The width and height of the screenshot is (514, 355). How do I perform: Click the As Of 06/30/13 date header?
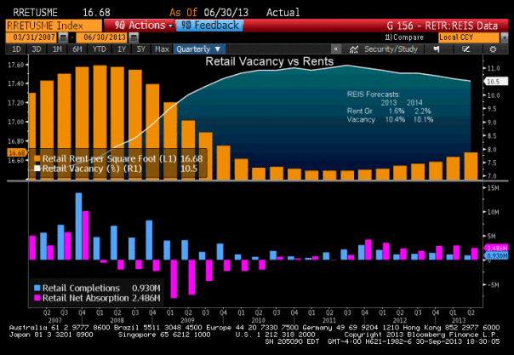coord(208,13)
